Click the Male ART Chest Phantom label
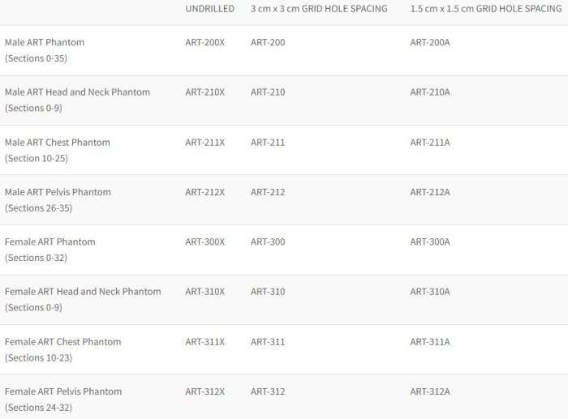Screen dimensions: 568x419 pyautogui.click(x=58, y=143)
